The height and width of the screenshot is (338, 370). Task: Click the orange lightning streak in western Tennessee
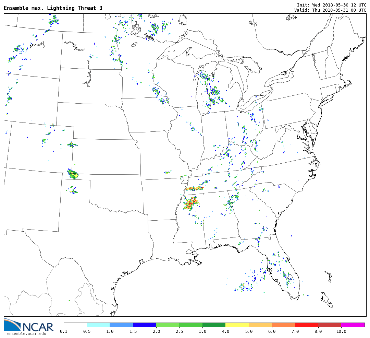[194, 189]
